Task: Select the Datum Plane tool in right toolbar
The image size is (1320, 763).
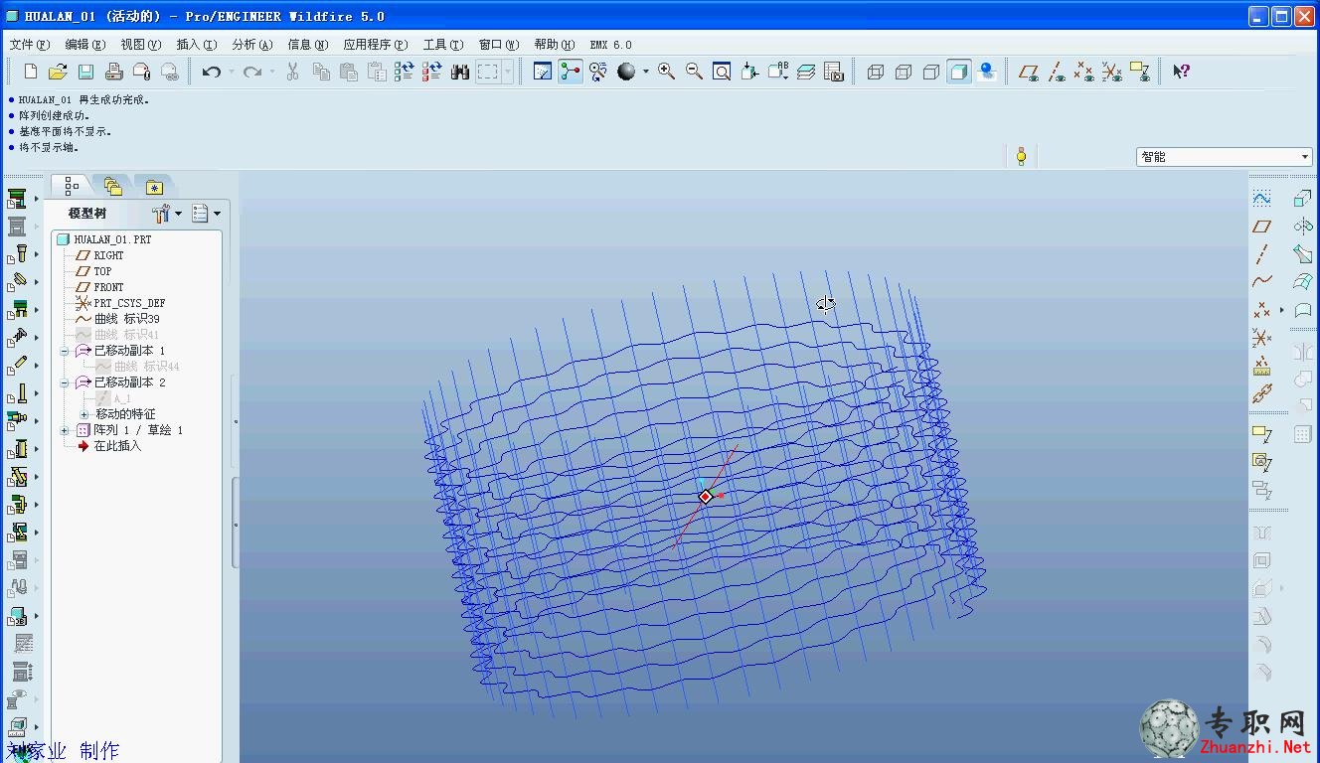Action: point(1261,227)
